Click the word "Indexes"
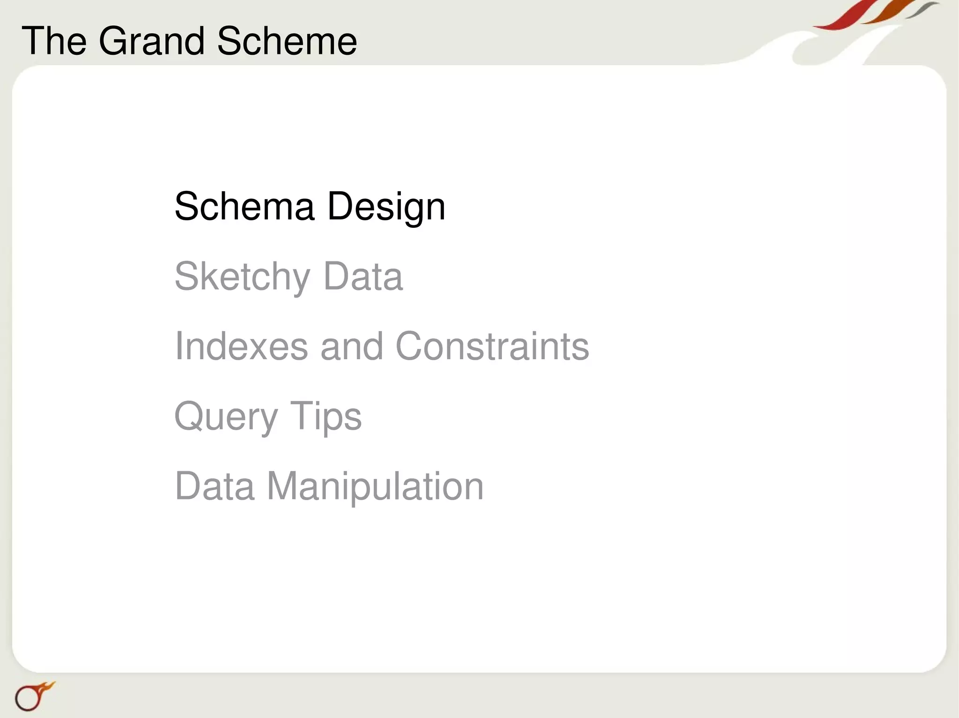 coord(241,346)
